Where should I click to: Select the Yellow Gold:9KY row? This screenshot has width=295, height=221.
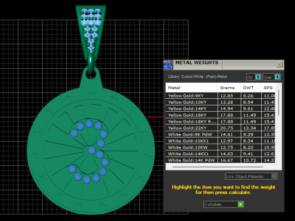point(220,96)
